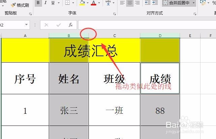Toggle Italic formatting
Image resolution: width=216 pixels, height=139 pixels.
[46, 3]
